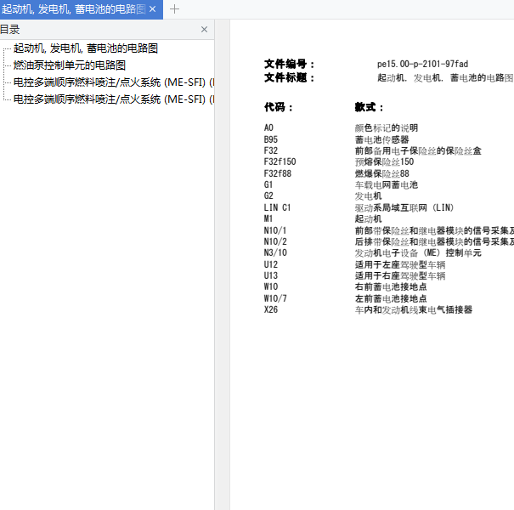Click description 适用于左座驾驶型车辆
This screenshot has width=514, height=510.
pyautogui.click(x=400, y=264)
